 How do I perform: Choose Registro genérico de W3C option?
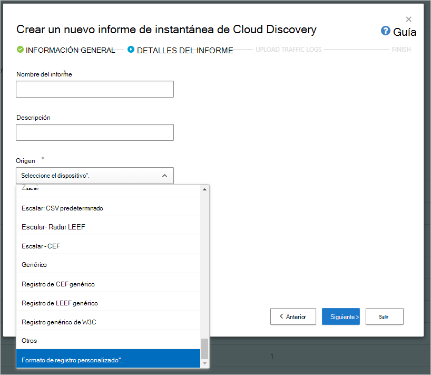tap(109, 322)
